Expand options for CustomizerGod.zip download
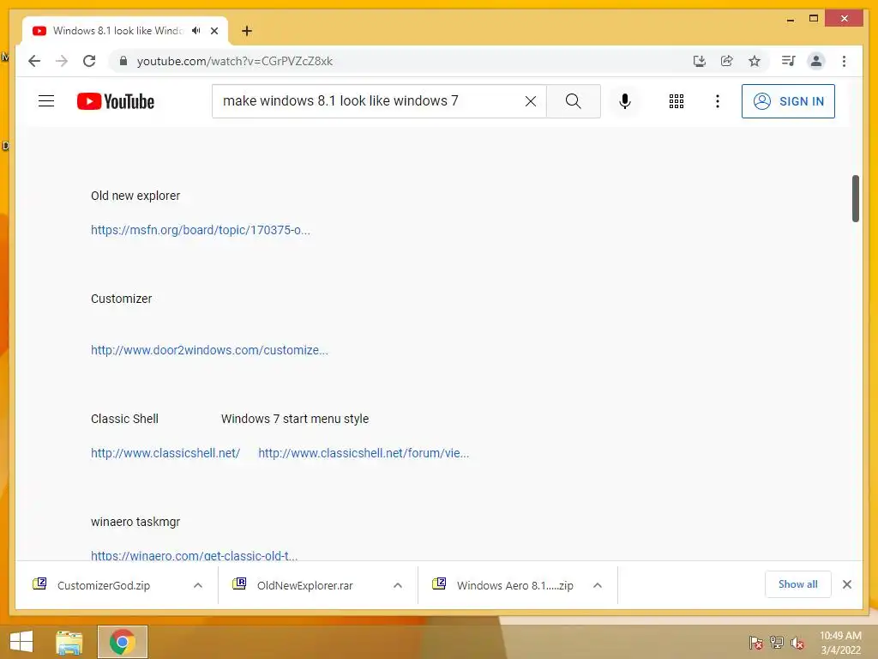Image resolution: width=878 pixels, height=659 pixels. tap(198, 585)
